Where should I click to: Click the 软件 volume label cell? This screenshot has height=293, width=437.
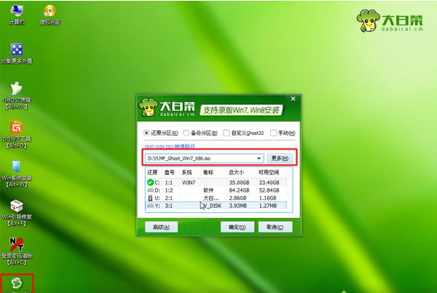208,190
